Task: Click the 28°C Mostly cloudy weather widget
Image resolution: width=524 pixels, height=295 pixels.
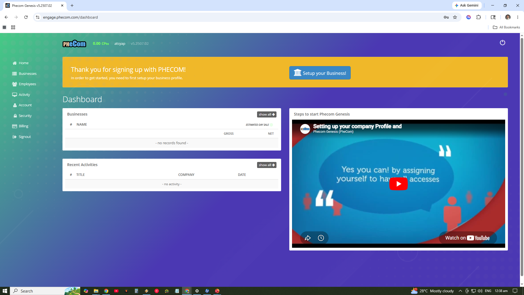Action: [x=432, y=291]
